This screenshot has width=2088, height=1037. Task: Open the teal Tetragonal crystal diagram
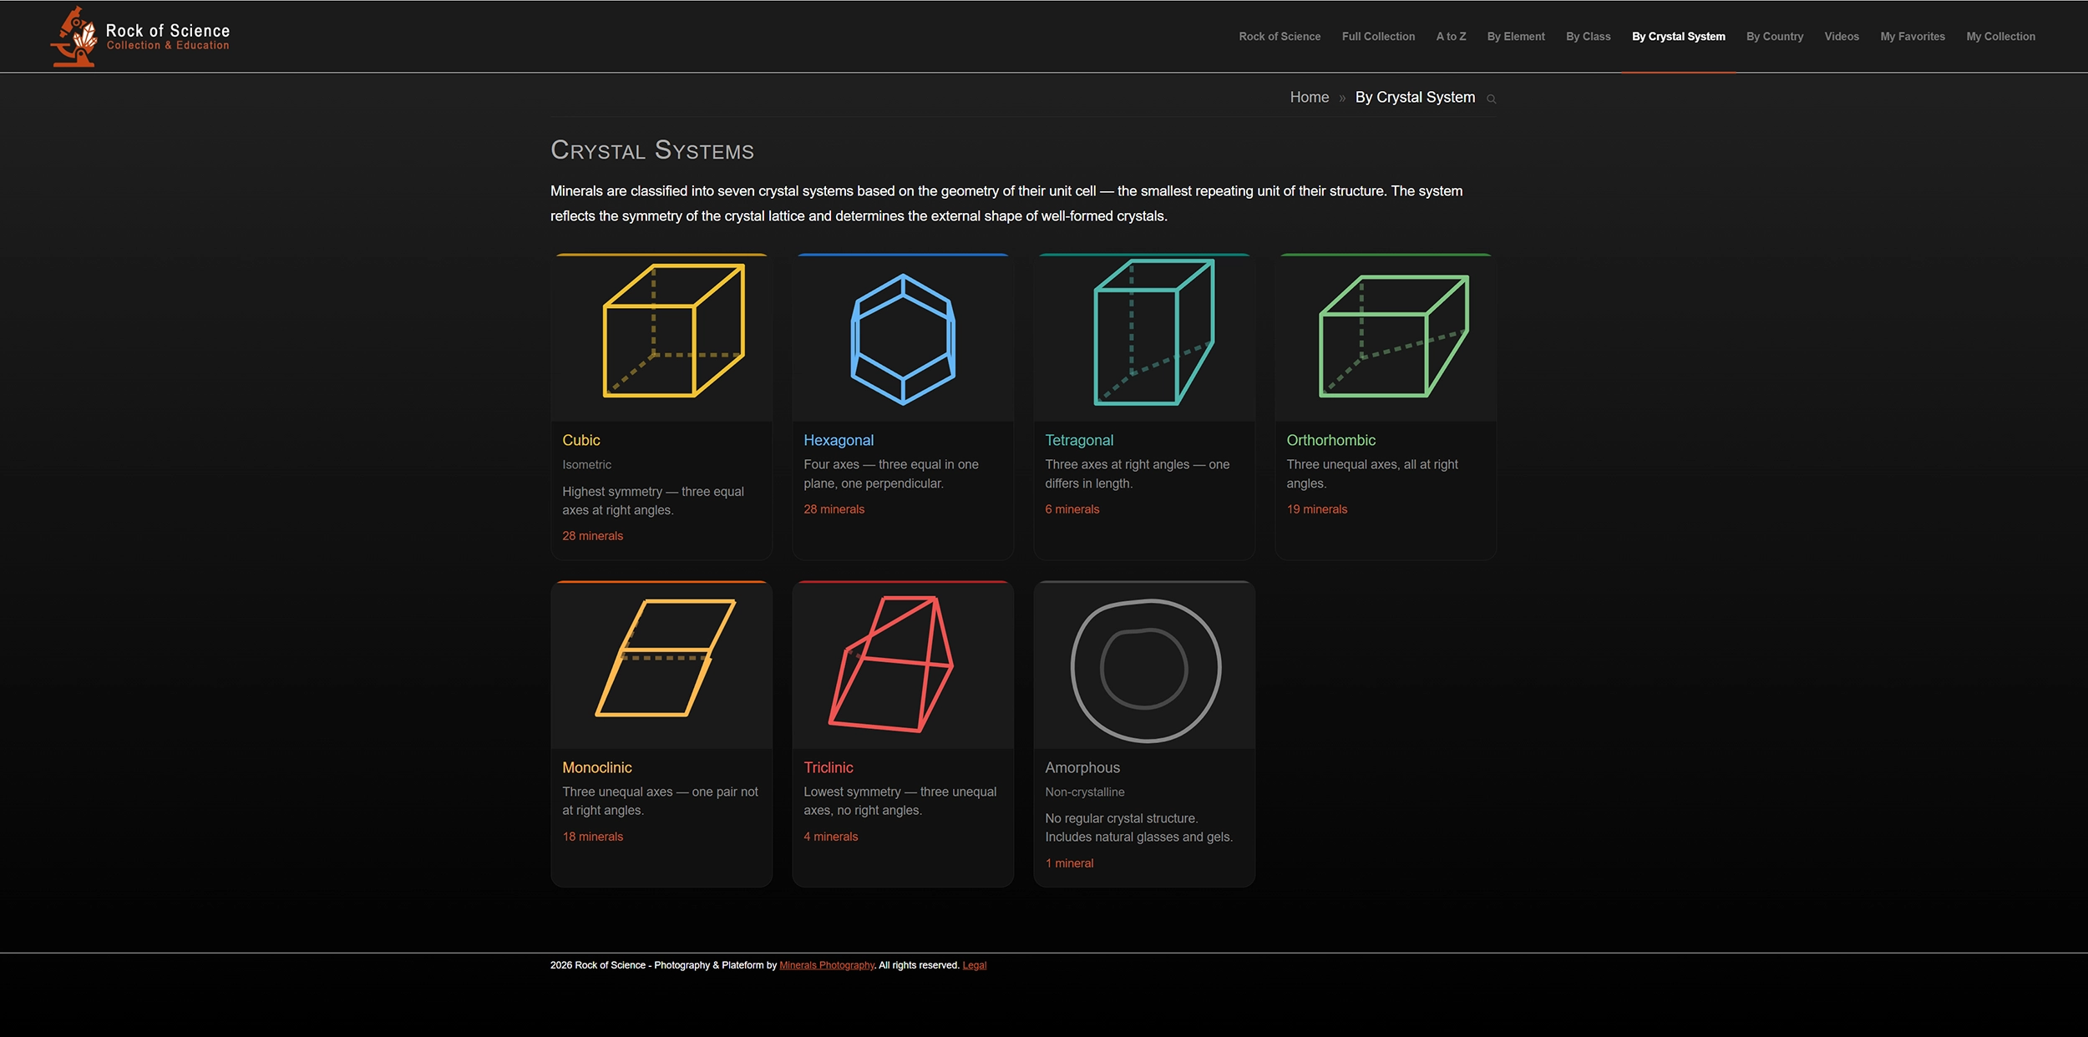[1154, 331]
